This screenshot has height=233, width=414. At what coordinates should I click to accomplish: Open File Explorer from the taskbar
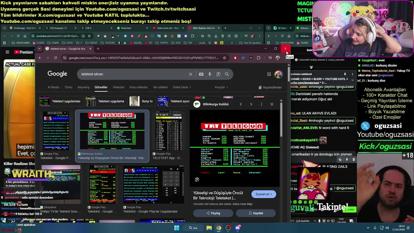[x=209, y=228]
